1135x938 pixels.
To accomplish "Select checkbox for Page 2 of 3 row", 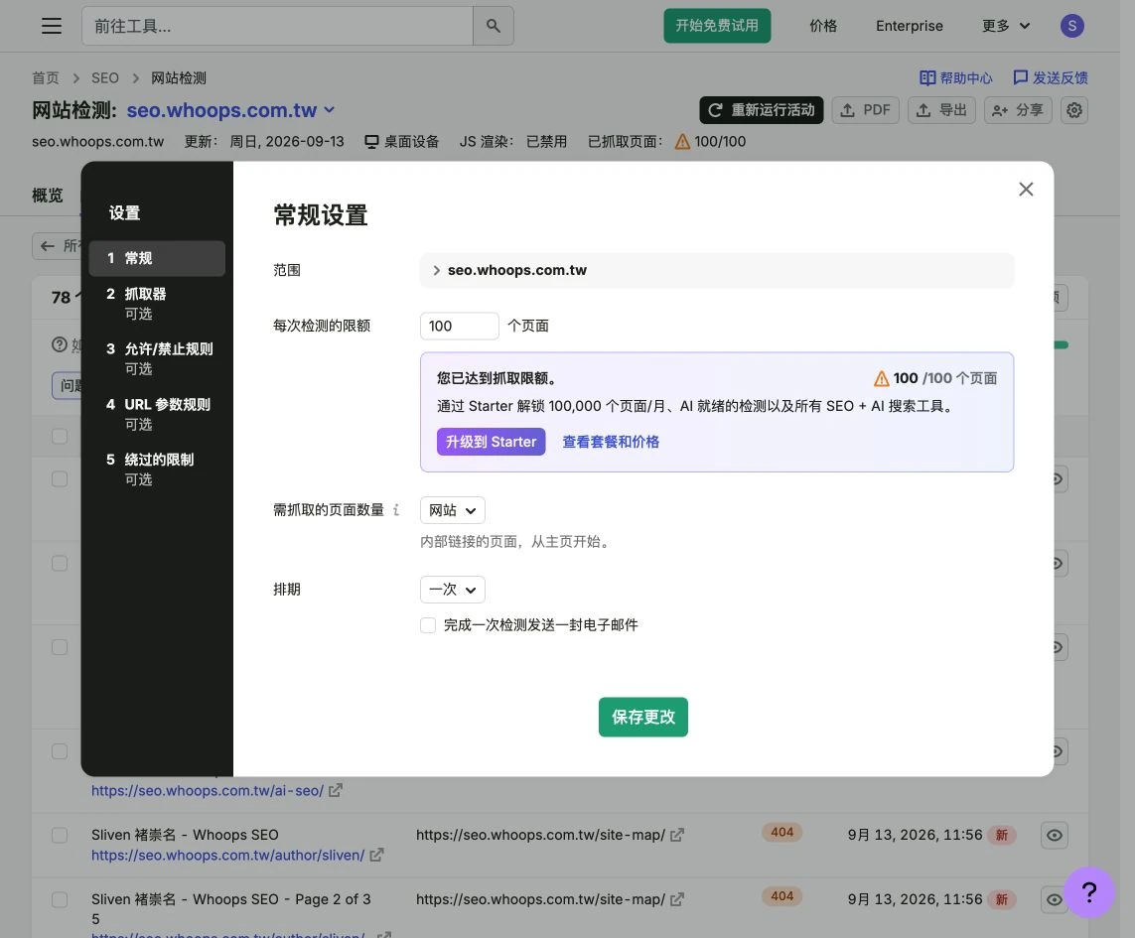I will 60,899.
